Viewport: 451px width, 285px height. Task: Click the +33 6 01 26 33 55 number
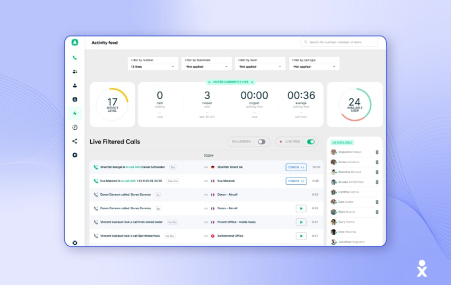pyautogui.click(x=149, y=181)
